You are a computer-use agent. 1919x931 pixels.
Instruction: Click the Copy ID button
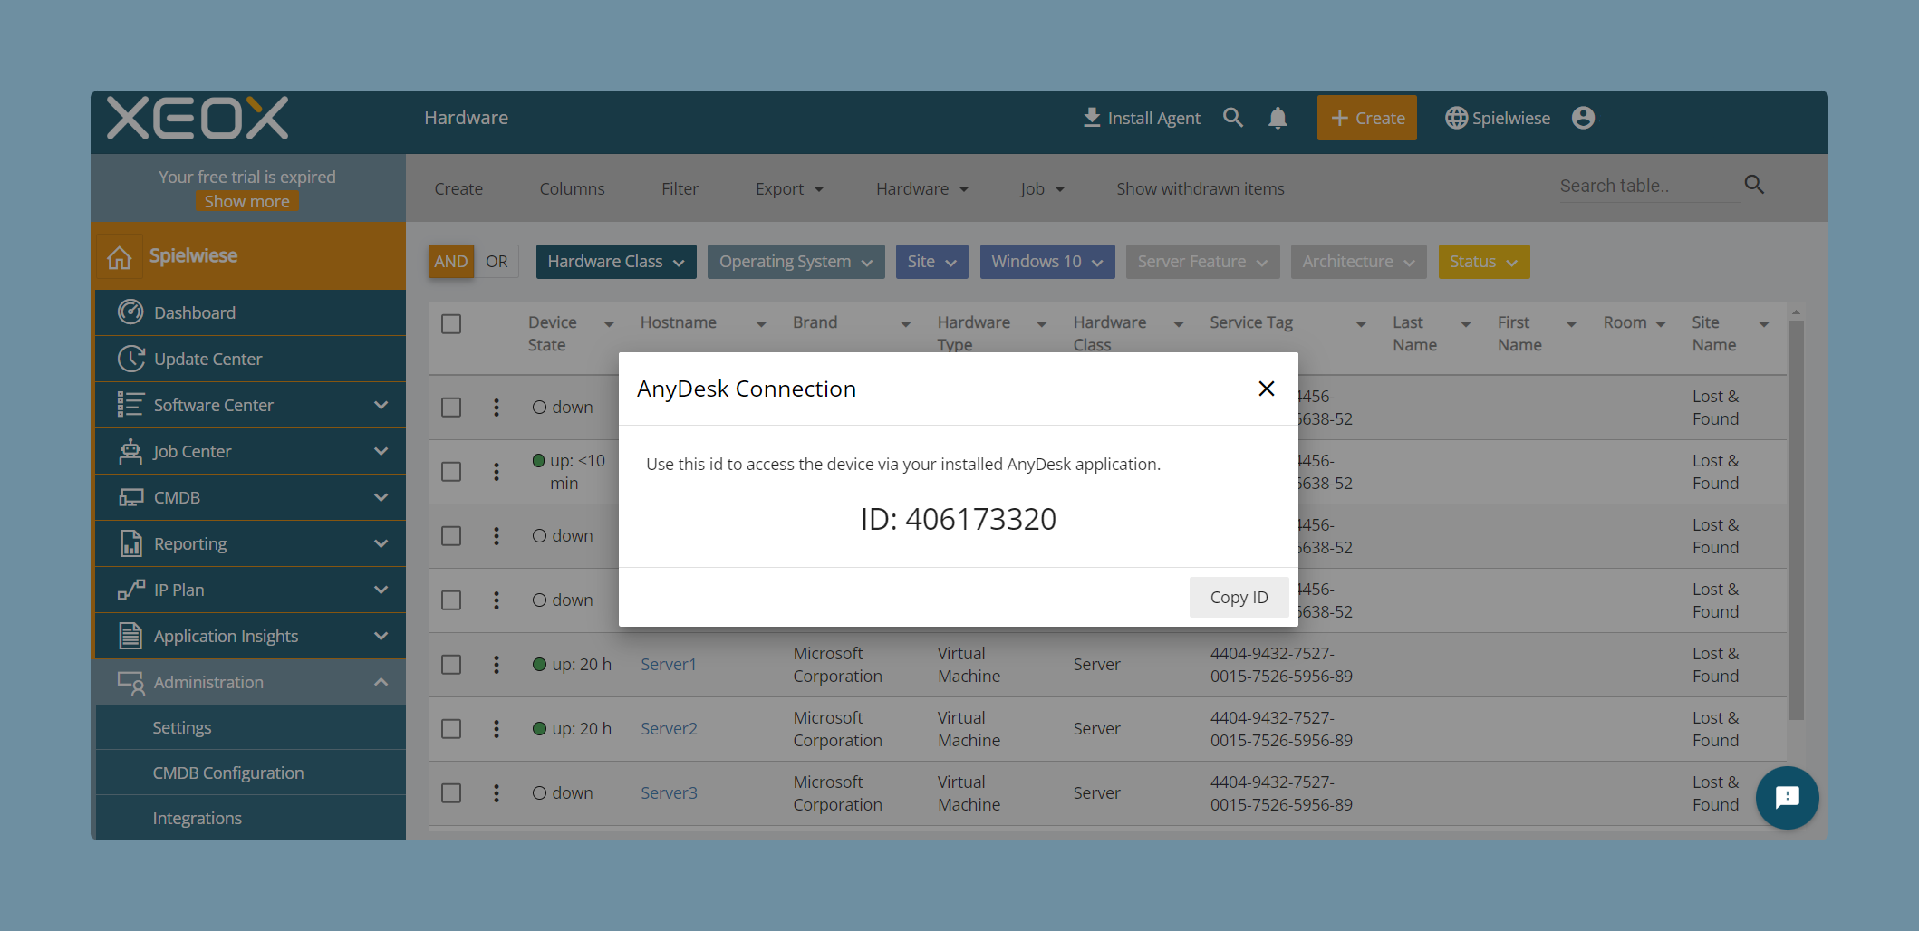point(1239,597)
